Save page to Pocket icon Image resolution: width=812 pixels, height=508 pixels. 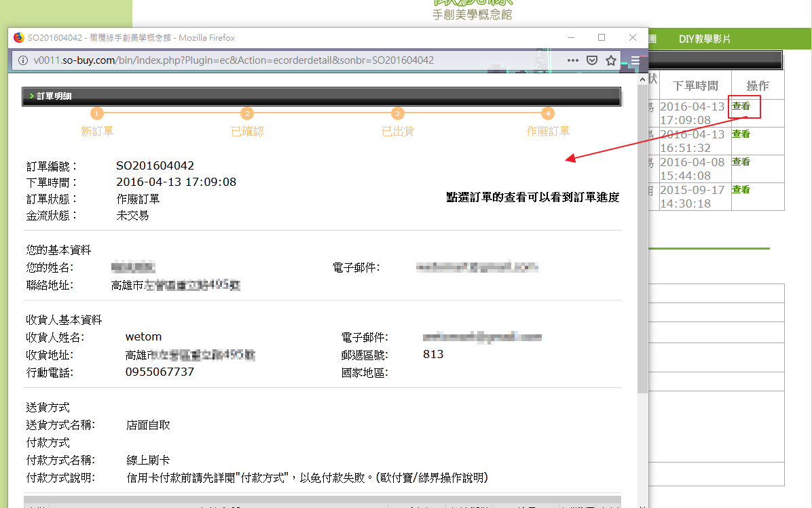[x=592, y=60]
